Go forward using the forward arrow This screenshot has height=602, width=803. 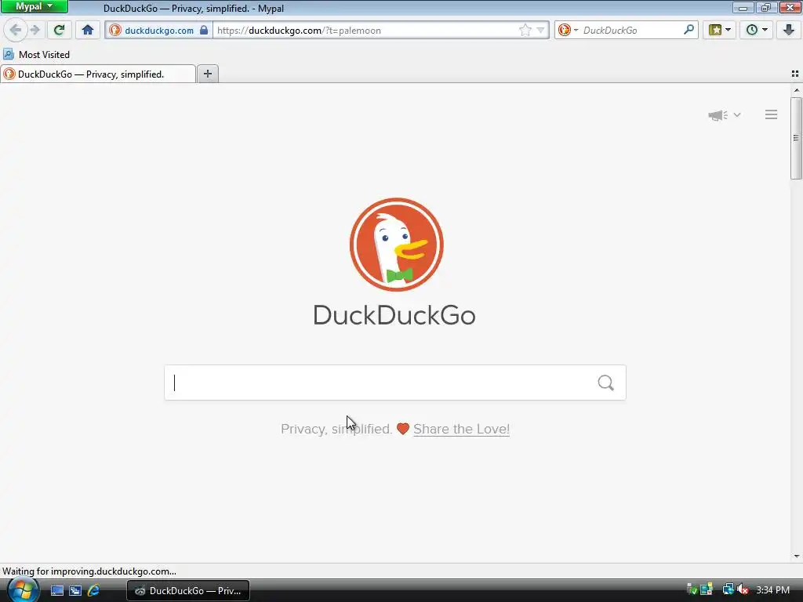35,30
